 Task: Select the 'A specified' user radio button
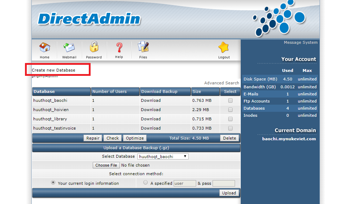coord(146,183)
